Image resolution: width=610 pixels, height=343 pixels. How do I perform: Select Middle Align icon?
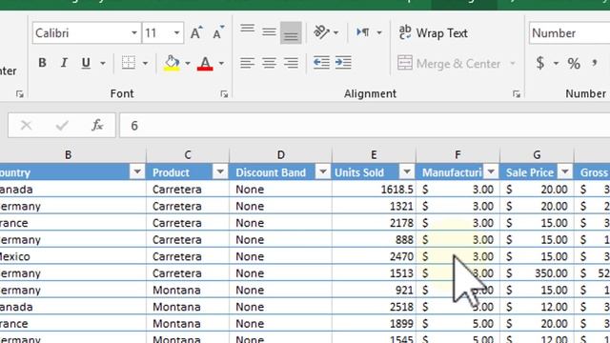click(269, 31)
